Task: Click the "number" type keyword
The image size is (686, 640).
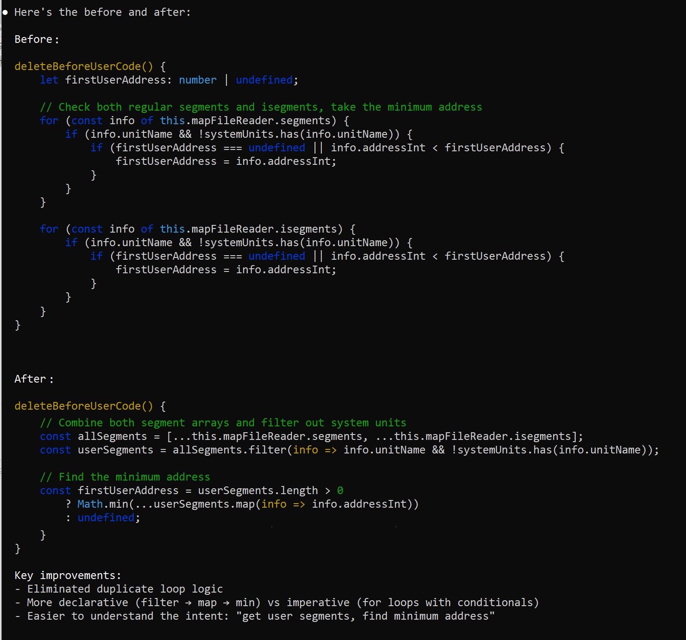Action: click(x=197, y=80)
